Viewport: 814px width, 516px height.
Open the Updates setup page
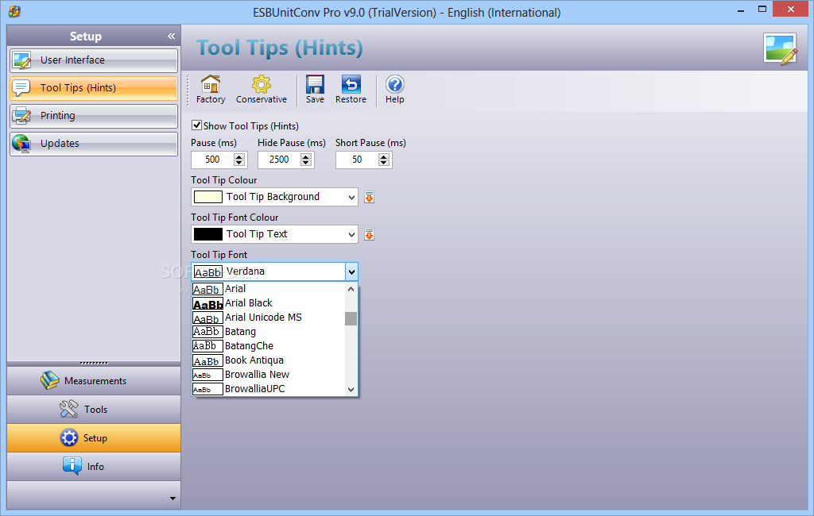(x=94, y=144)
